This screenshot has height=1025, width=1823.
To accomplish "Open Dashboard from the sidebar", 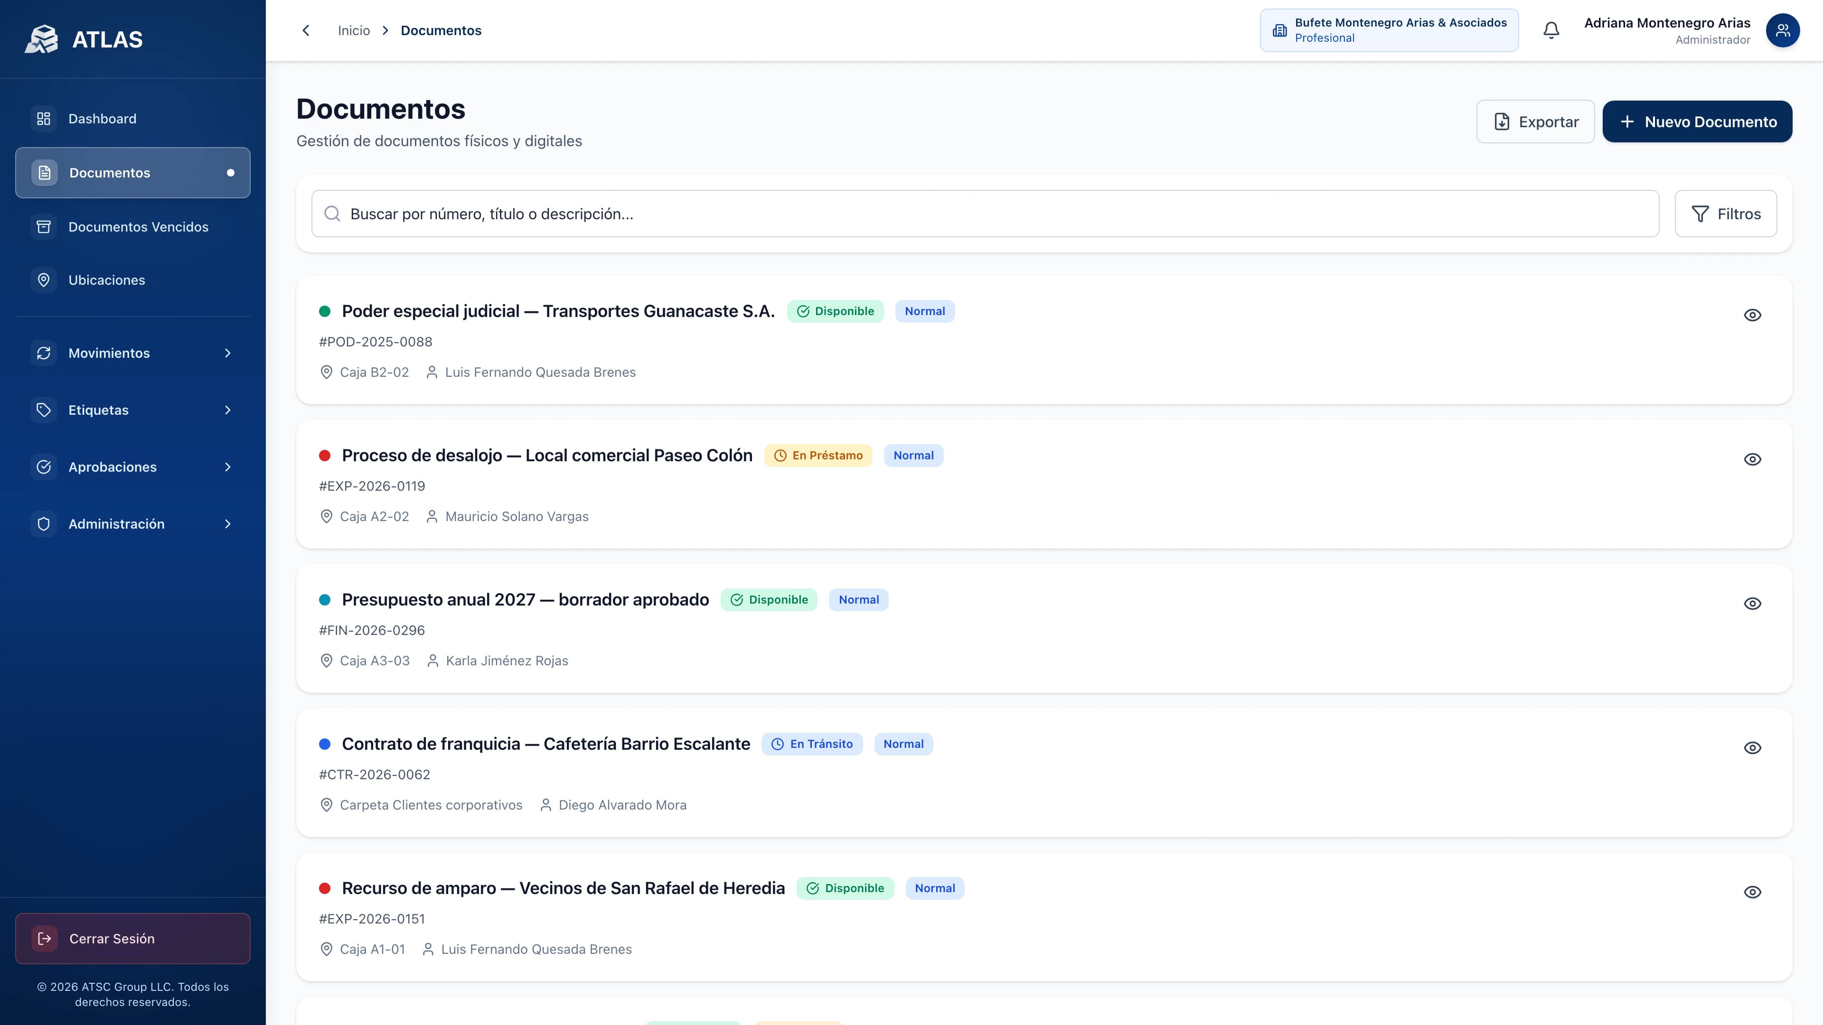I will [x=133, y=119].
